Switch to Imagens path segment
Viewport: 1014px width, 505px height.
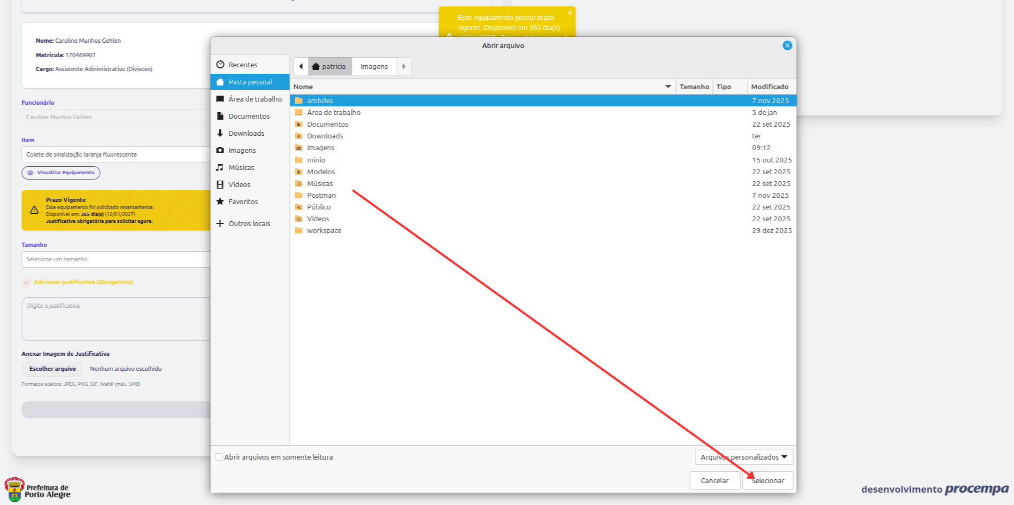[x=374, y=66]
